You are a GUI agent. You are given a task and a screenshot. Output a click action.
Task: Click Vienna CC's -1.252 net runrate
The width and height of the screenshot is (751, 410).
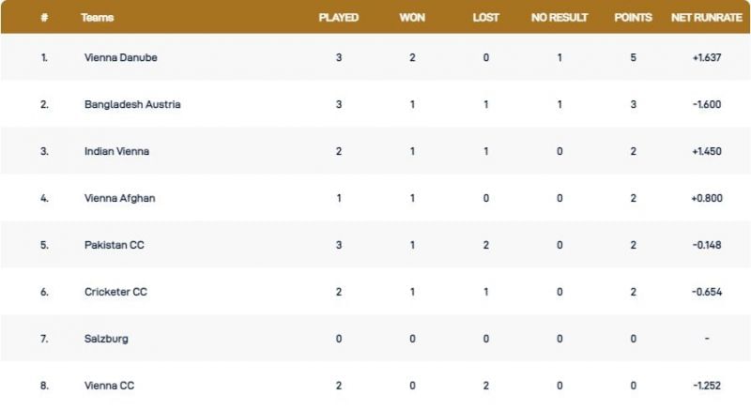705,386
